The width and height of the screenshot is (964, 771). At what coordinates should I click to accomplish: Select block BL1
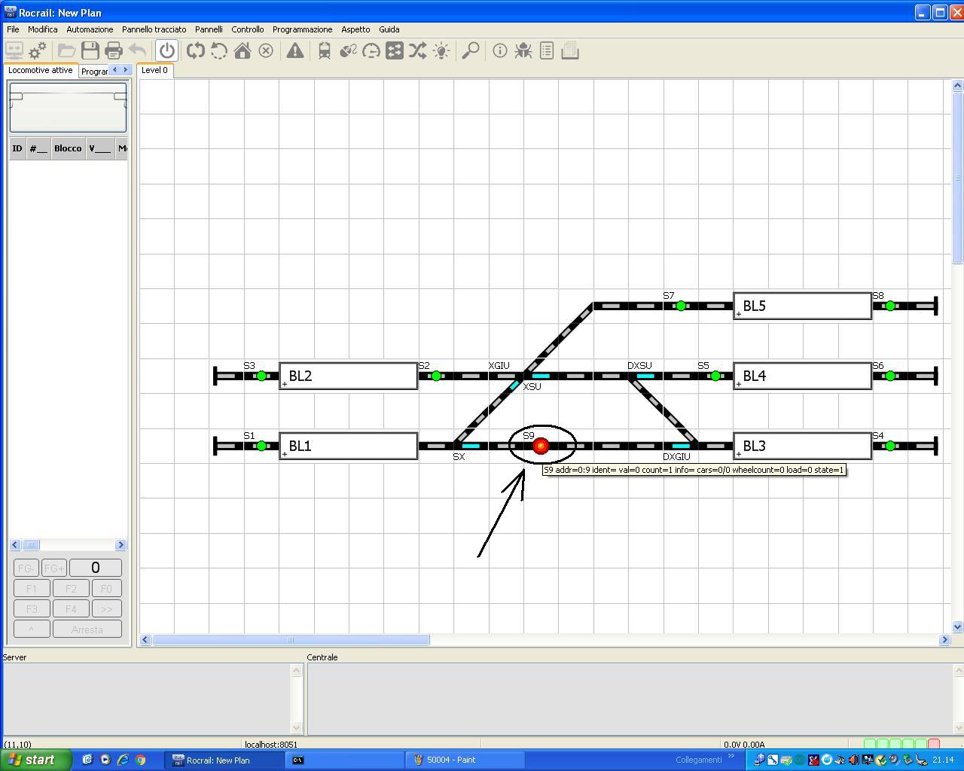[x=349, y=446]
